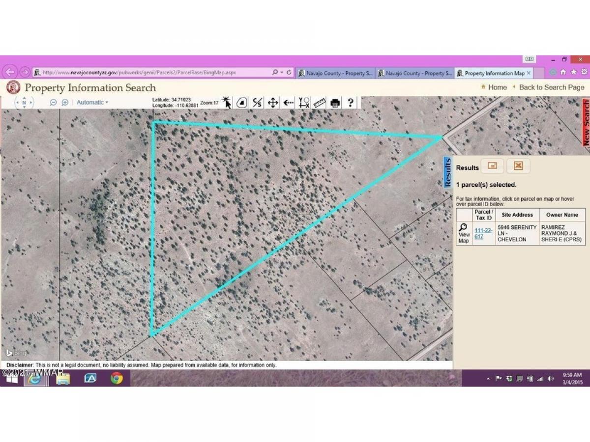Show hidden system tray icons
590x442 pixels.
tap(488, 379)
